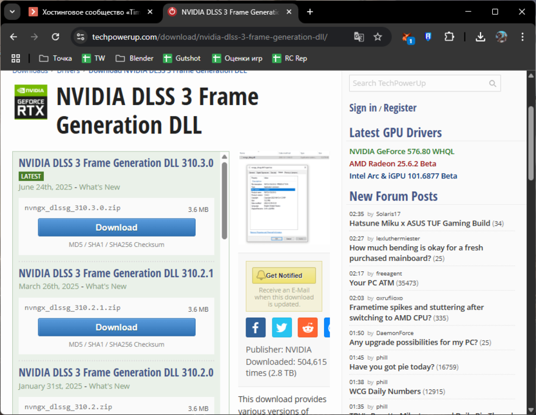Open the browser profile avatar

(501, 37)
